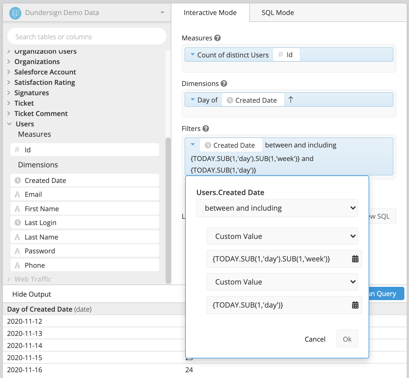Click the View SQL button

[x=382, y=216]
